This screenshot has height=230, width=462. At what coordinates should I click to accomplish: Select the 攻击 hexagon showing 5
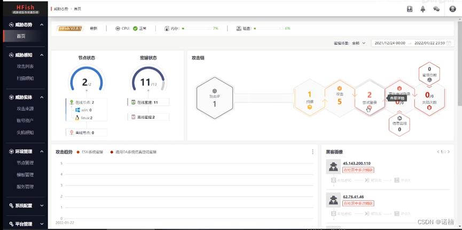click(340, 98)
